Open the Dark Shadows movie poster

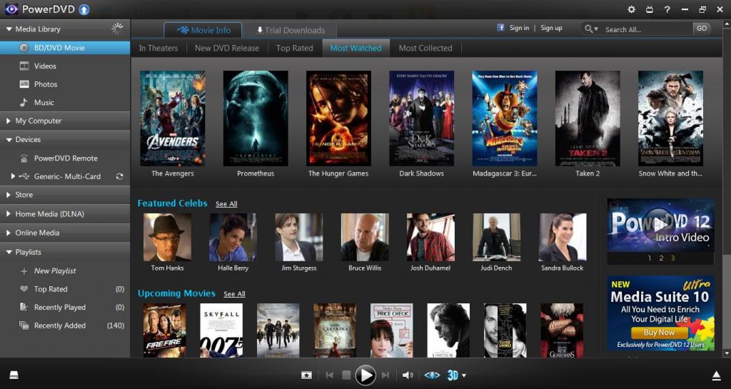tap(421, 118)
